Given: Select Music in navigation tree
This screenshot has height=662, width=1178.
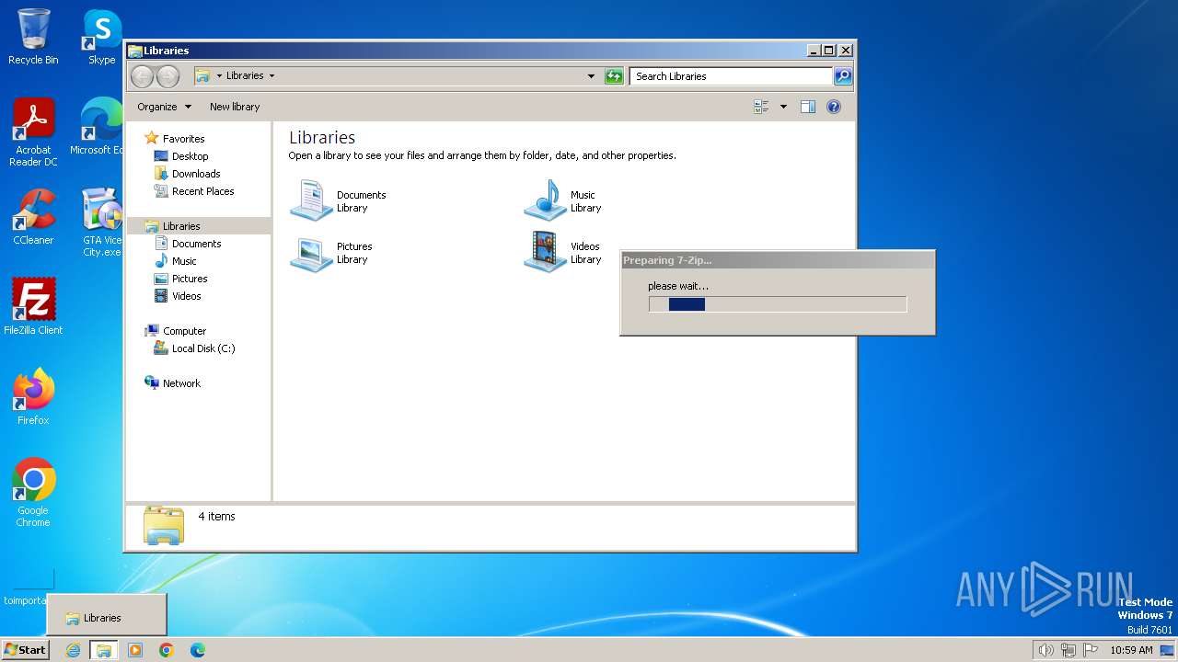Looking at the screenshot, I should tap(184, 261).
